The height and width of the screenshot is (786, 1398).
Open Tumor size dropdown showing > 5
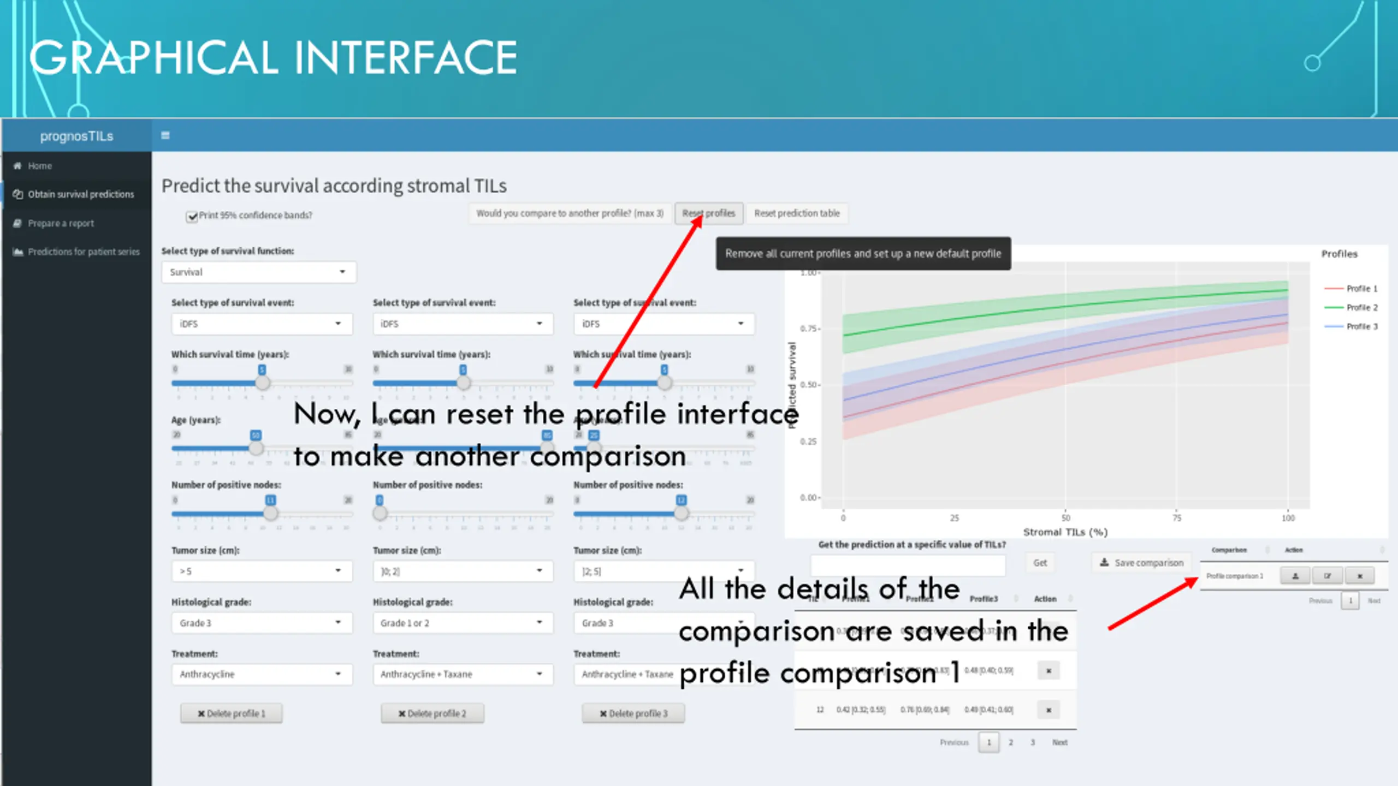coord(262,571)
